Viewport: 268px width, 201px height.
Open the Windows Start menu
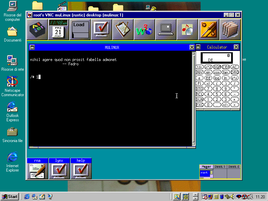10,197
